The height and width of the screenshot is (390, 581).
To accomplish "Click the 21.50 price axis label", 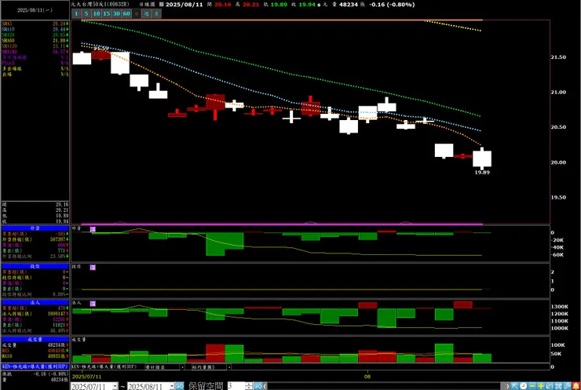I will 558,57.
